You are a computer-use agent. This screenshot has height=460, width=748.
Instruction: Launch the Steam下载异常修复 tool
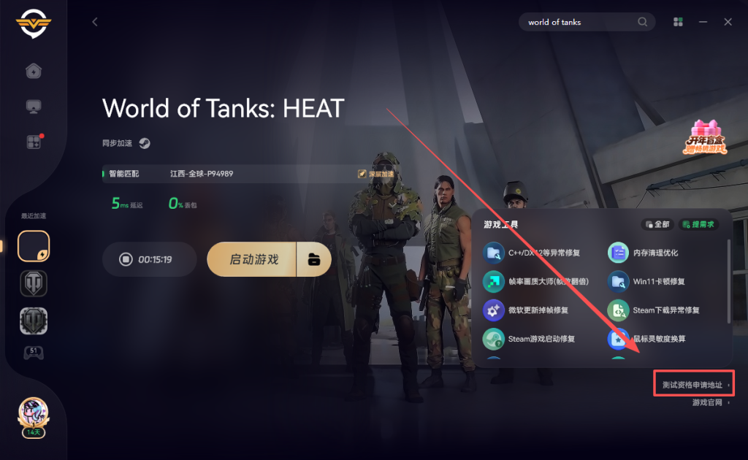(654, 310)
